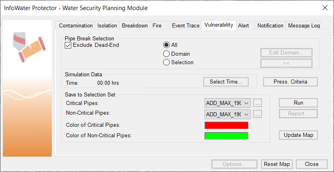334x172 pixels.
Task: Open Press. Criteria settings
Action: point(290,82)
